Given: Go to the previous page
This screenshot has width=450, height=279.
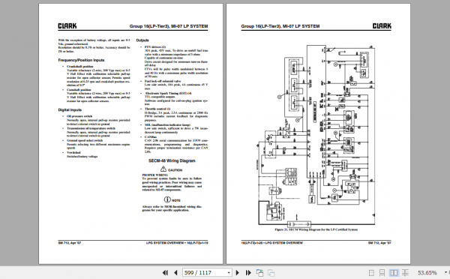Looking at the screenshot, I should tap(175, 272).
